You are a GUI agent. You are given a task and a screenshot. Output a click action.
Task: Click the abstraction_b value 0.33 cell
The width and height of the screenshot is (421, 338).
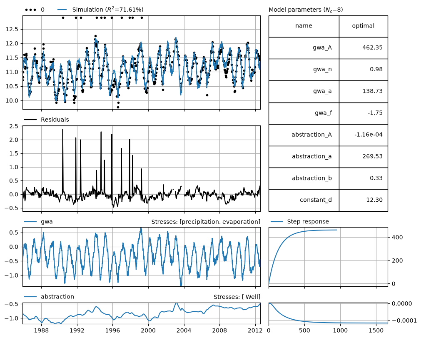363,178
